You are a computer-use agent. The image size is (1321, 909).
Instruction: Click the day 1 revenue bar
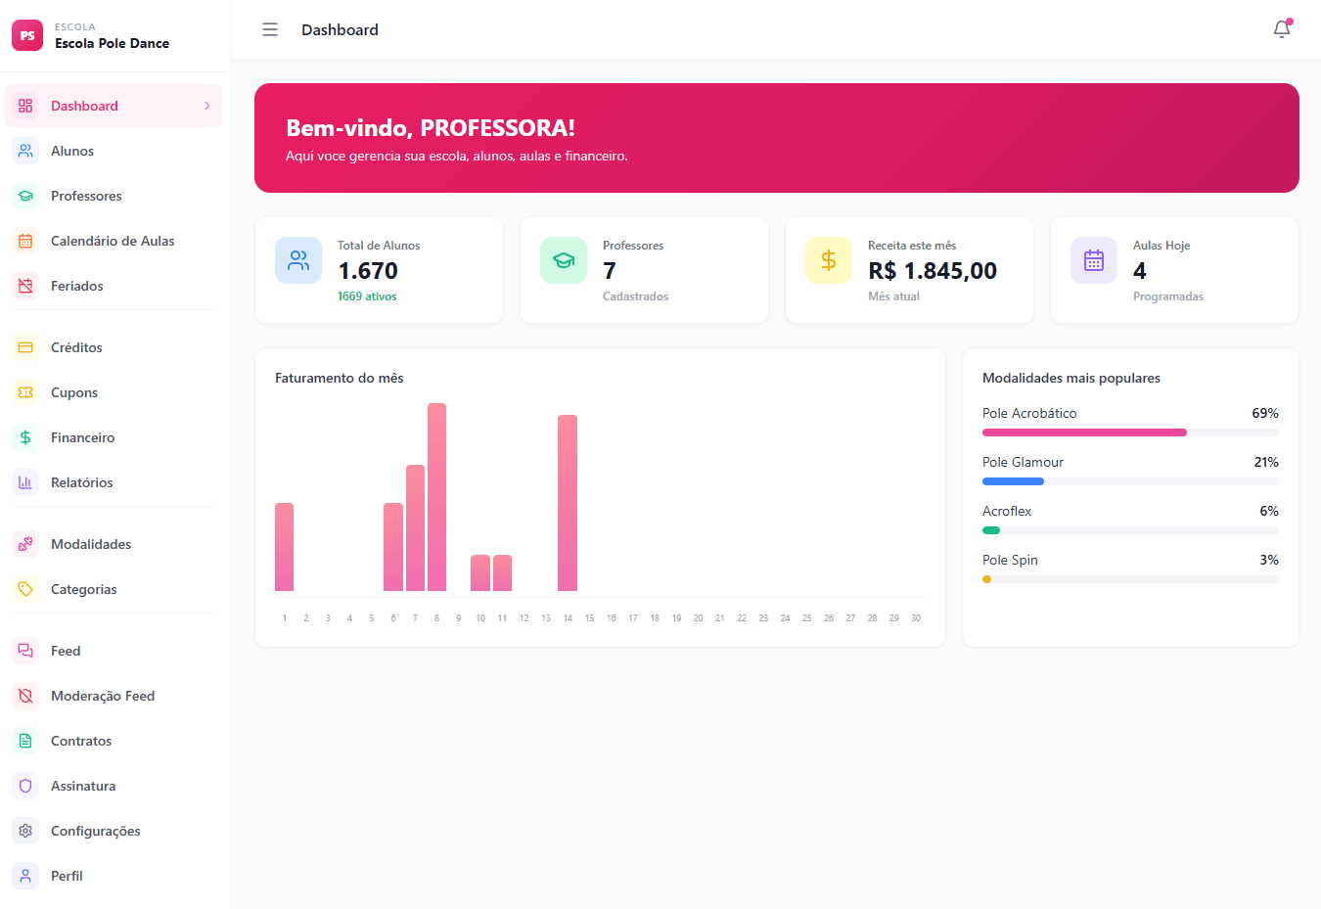pyautogui.click(x=284, y=547)
